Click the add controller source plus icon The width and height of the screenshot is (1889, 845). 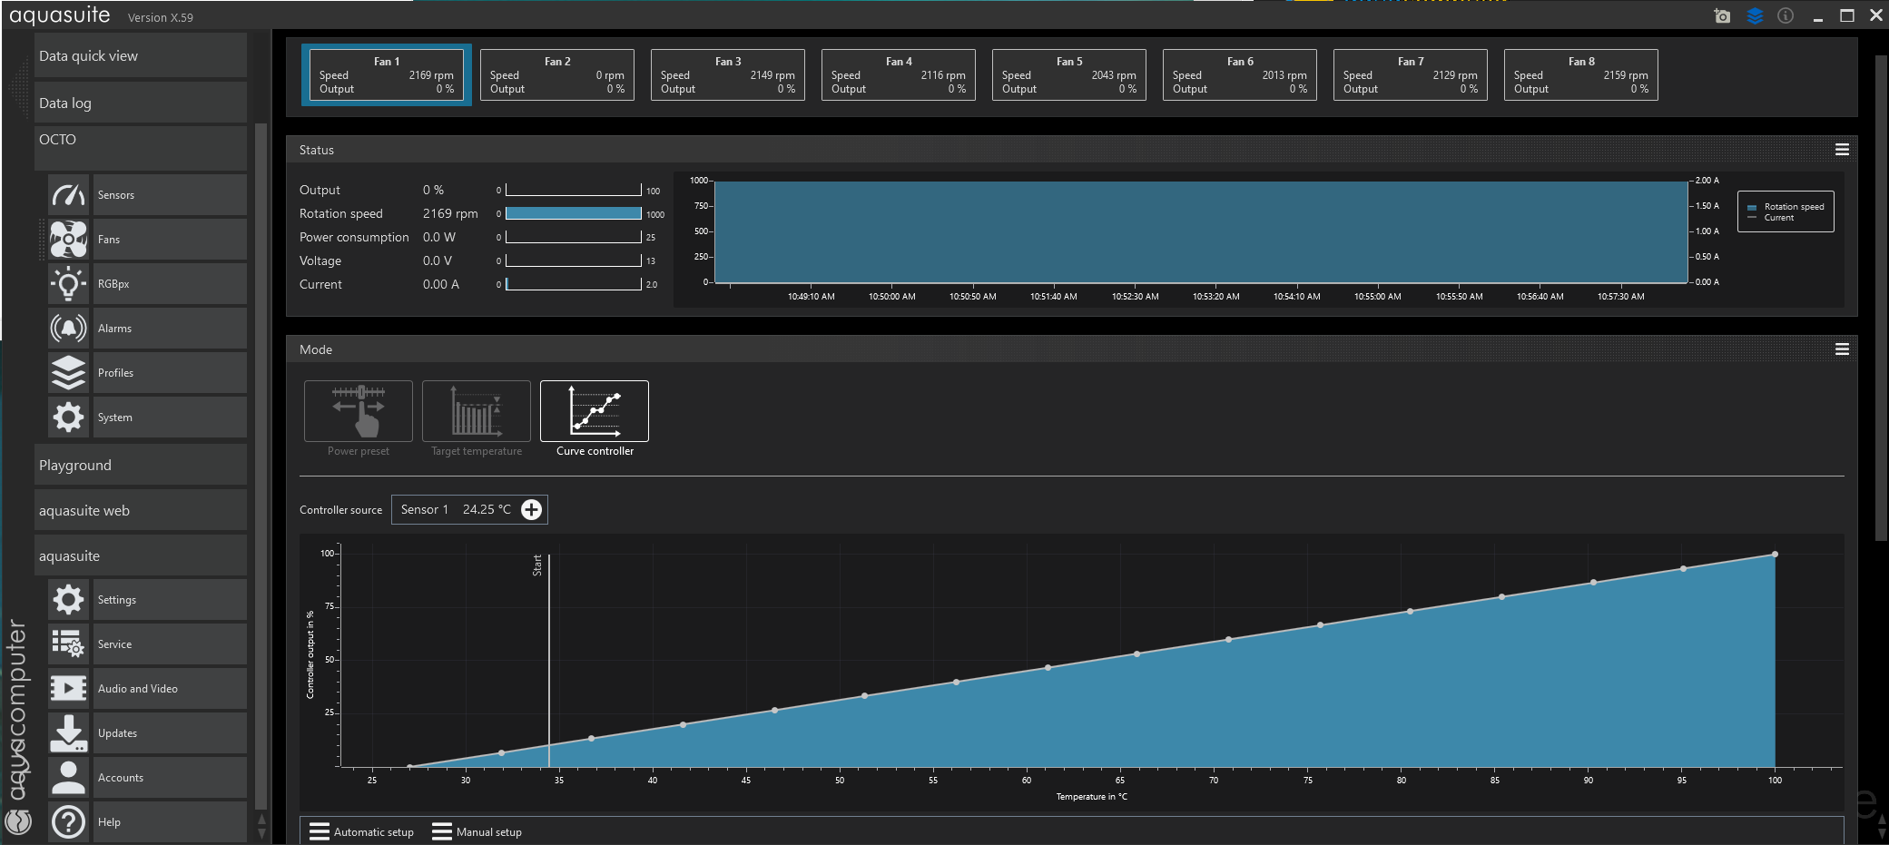(532, 510)
